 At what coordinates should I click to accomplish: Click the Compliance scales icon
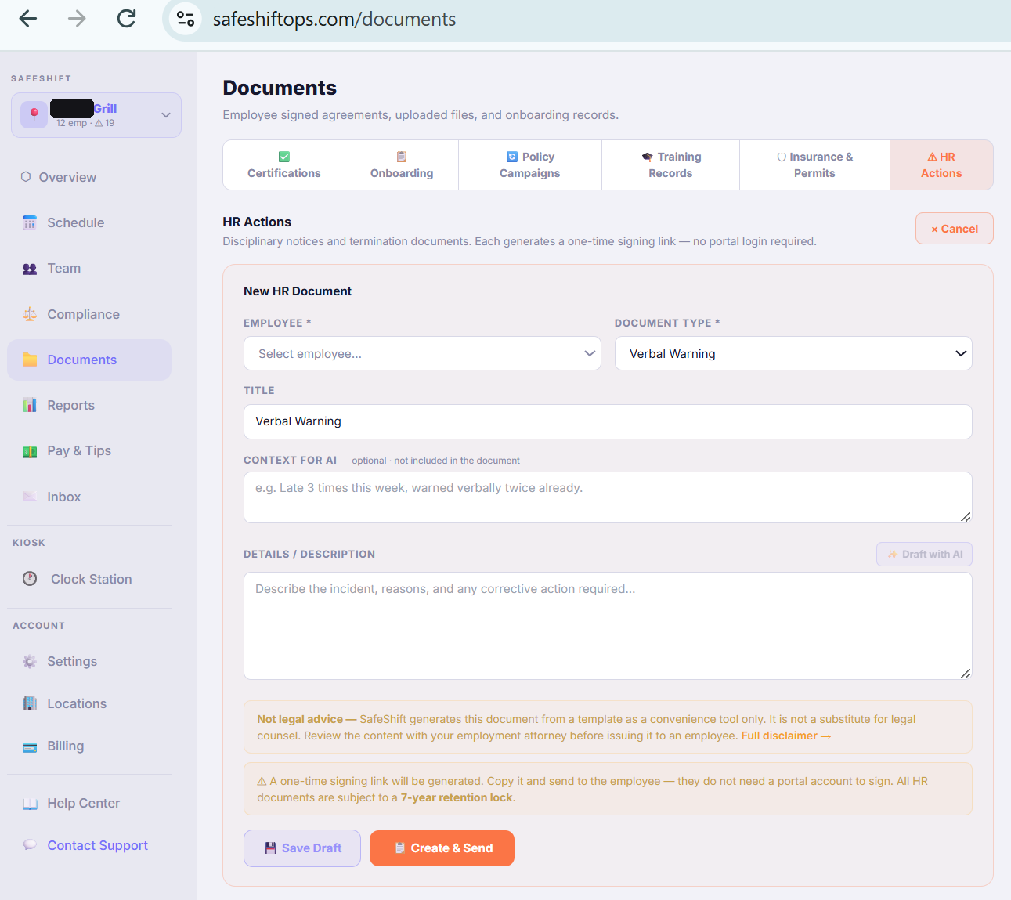click(30, 314)
